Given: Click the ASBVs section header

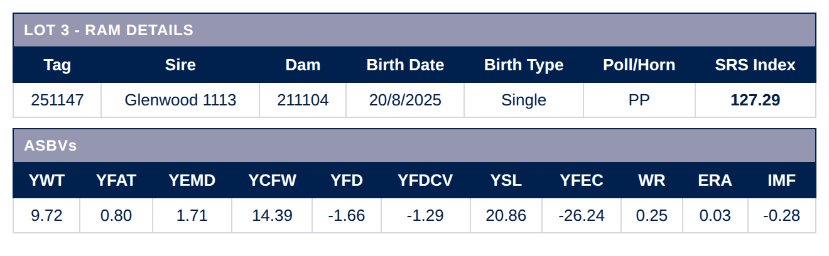Looking at the screenshot, I should 50,146.
